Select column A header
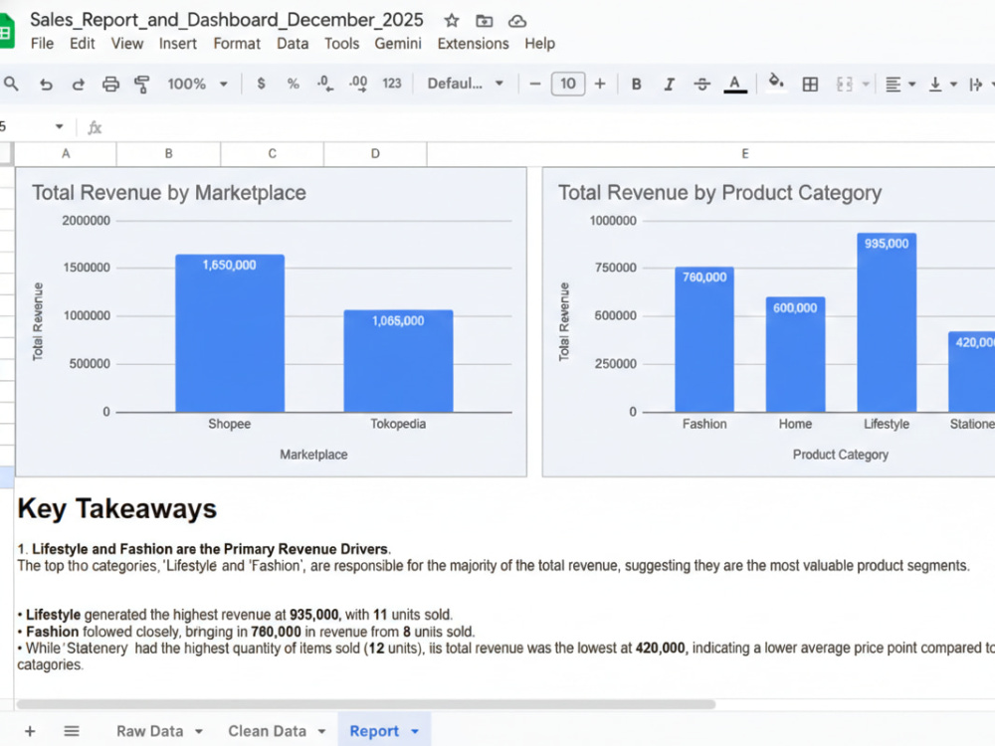Viewport: 995px width, 746px height. 66,153
